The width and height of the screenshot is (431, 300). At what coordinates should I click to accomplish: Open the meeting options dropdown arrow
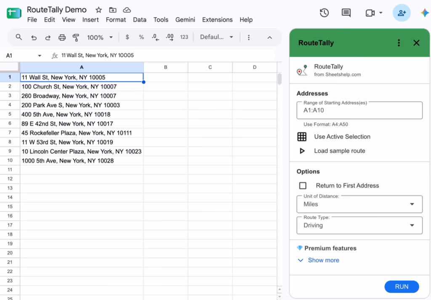pyautogui.click(x=381, y=13)
